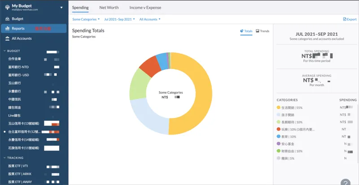The image size is (359, 185).
Task: Click the Trends chart icon
Action: [258, 31]
